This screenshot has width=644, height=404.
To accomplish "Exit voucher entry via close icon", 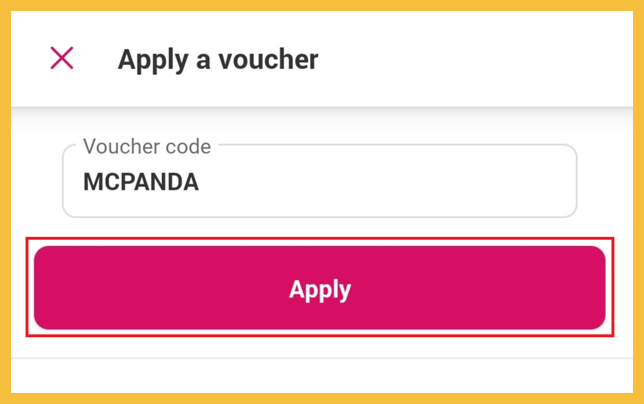I will 62,58.
